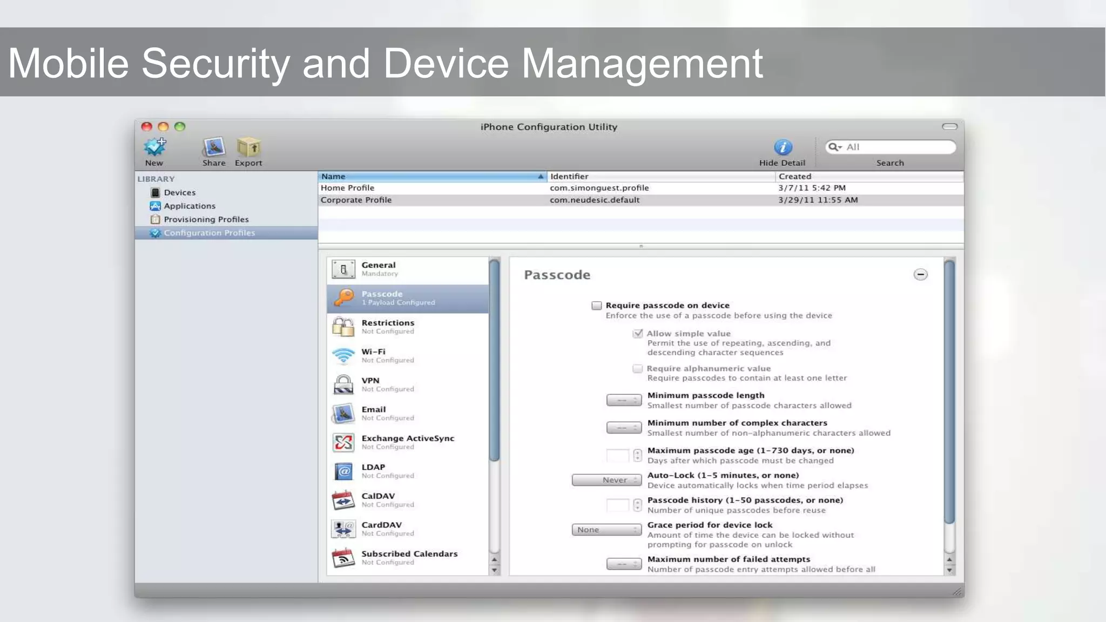Toggle the Allow simple value checkbox

[x=638, y=334]
